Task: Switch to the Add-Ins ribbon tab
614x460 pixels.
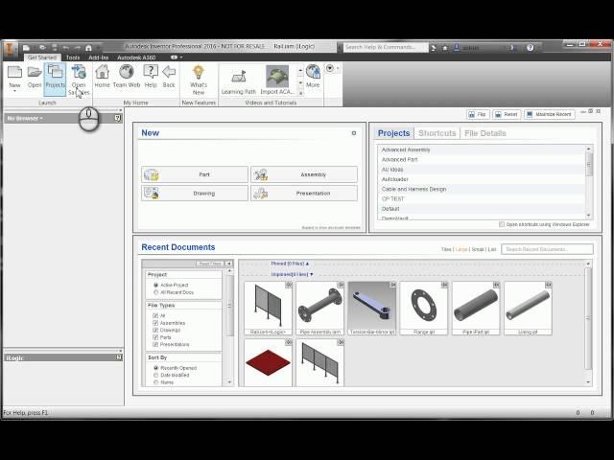Action: 98,57
